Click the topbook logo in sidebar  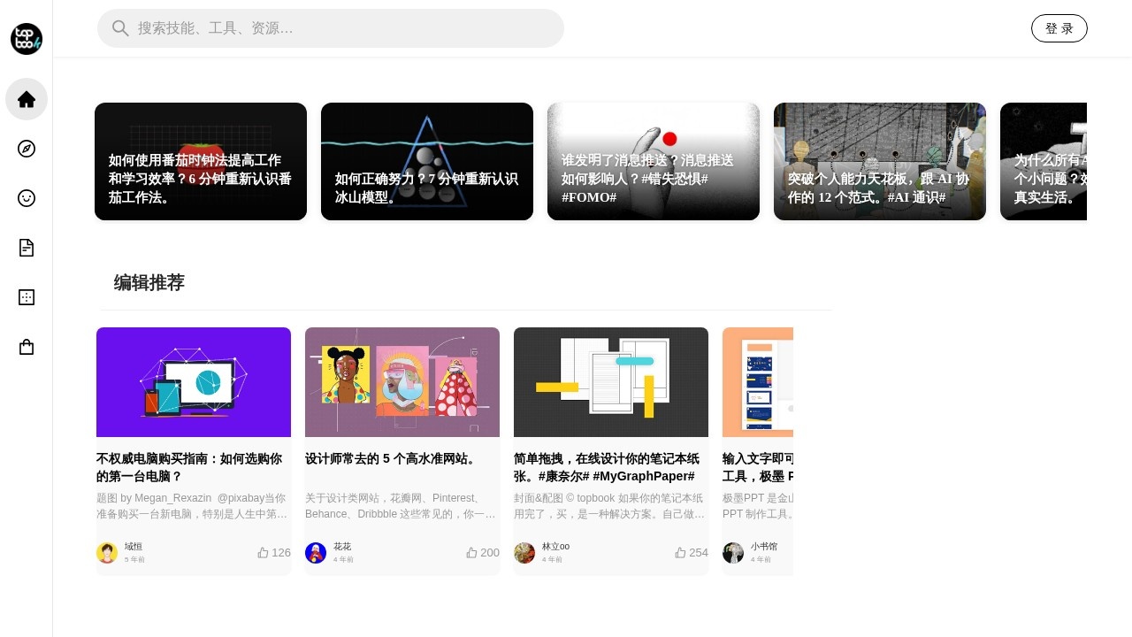(x=27, y=39)
